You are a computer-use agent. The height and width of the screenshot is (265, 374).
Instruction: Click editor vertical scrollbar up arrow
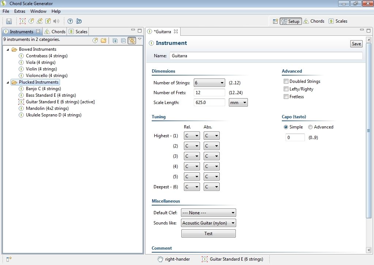point(369,39)
